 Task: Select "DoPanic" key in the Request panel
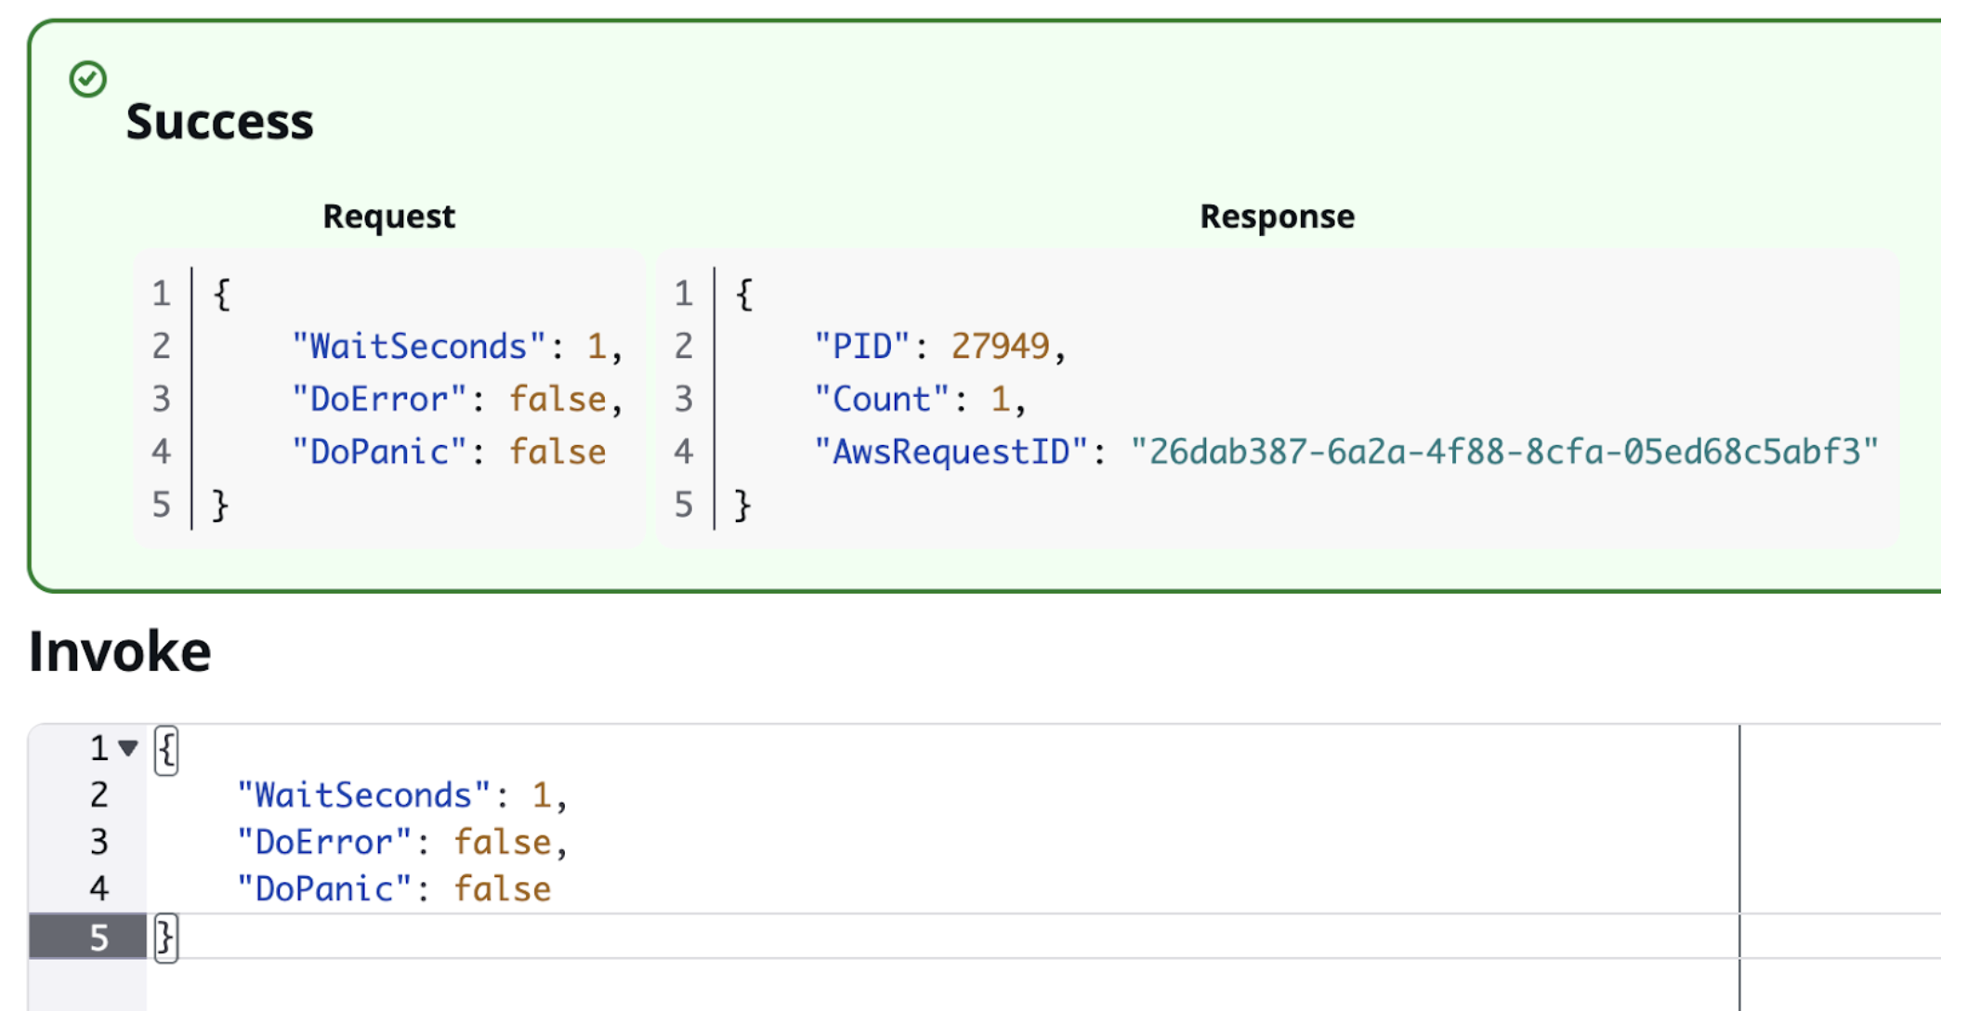coord(378,453)
